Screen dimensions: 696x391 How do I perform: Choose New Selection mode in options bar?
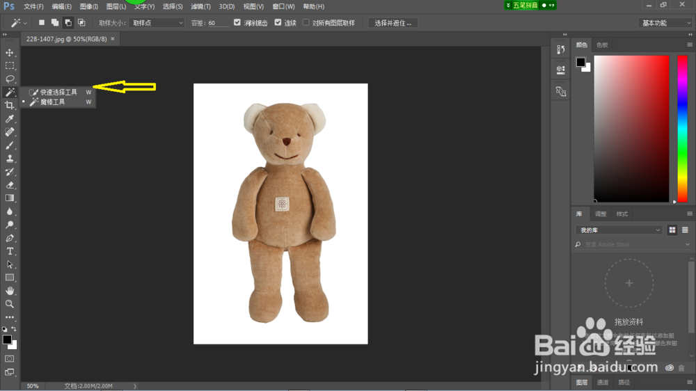41,23
